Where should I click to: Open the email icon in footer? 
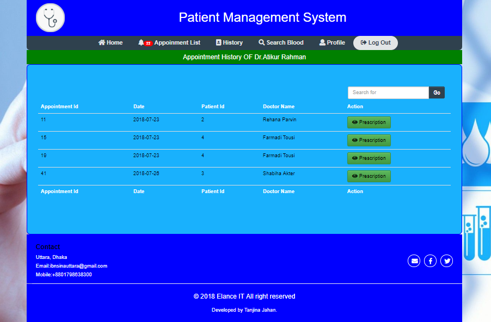coord(414,261)
